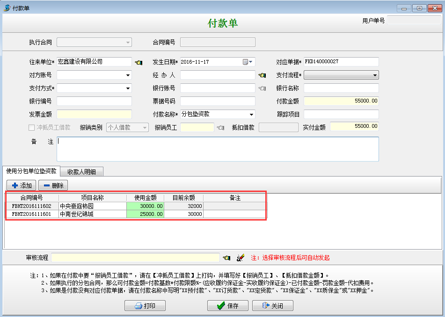Open the calendar icon in 发生日期 field
445x317 pixels.
pyautogui.click(x=245, y=62)
